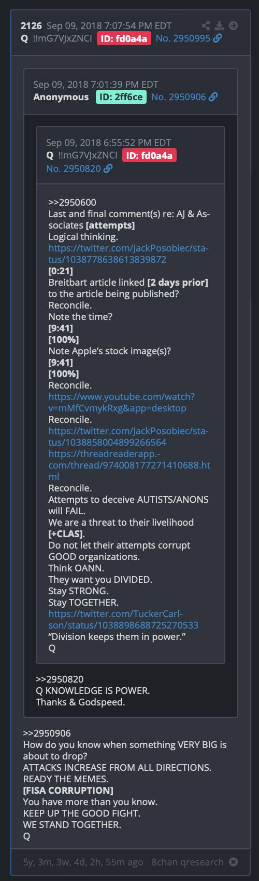Open first JackPosobiec status link ending 839872

[128, 254]
